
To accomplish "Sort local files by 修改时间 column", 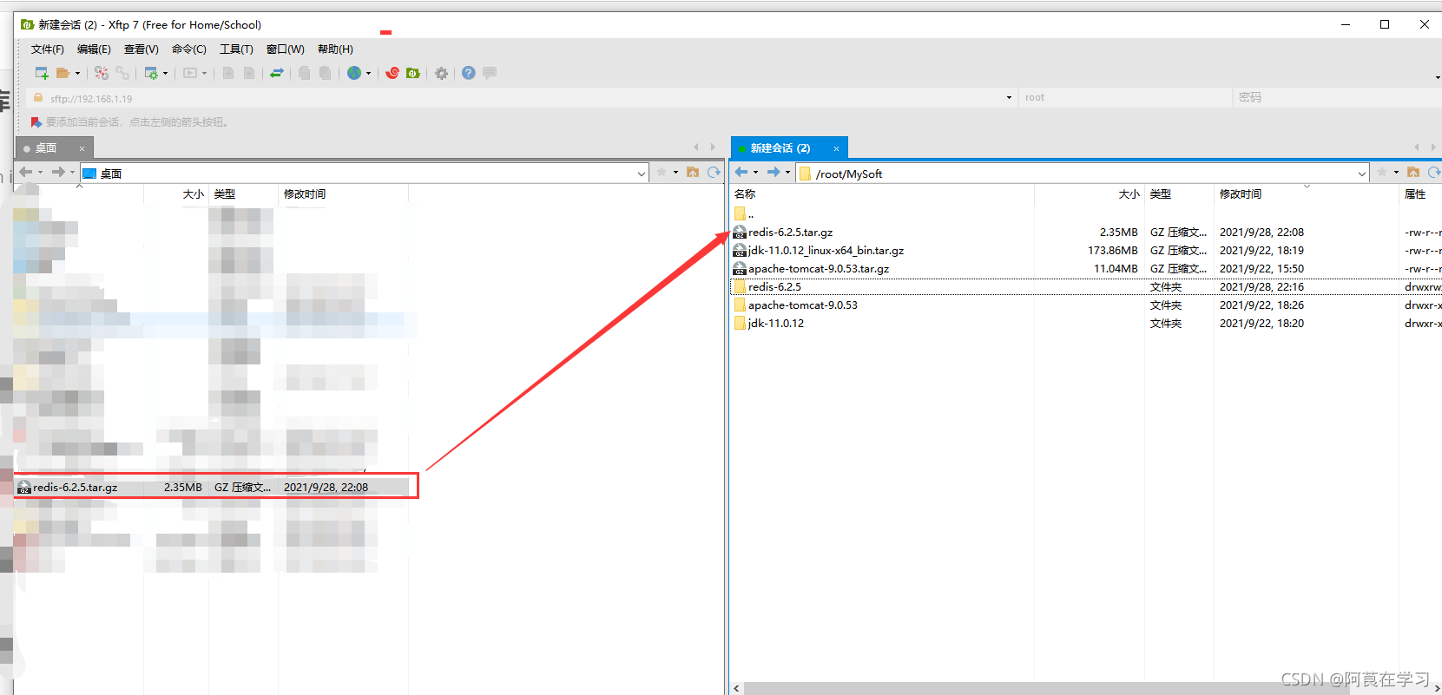I will [305, 194].
